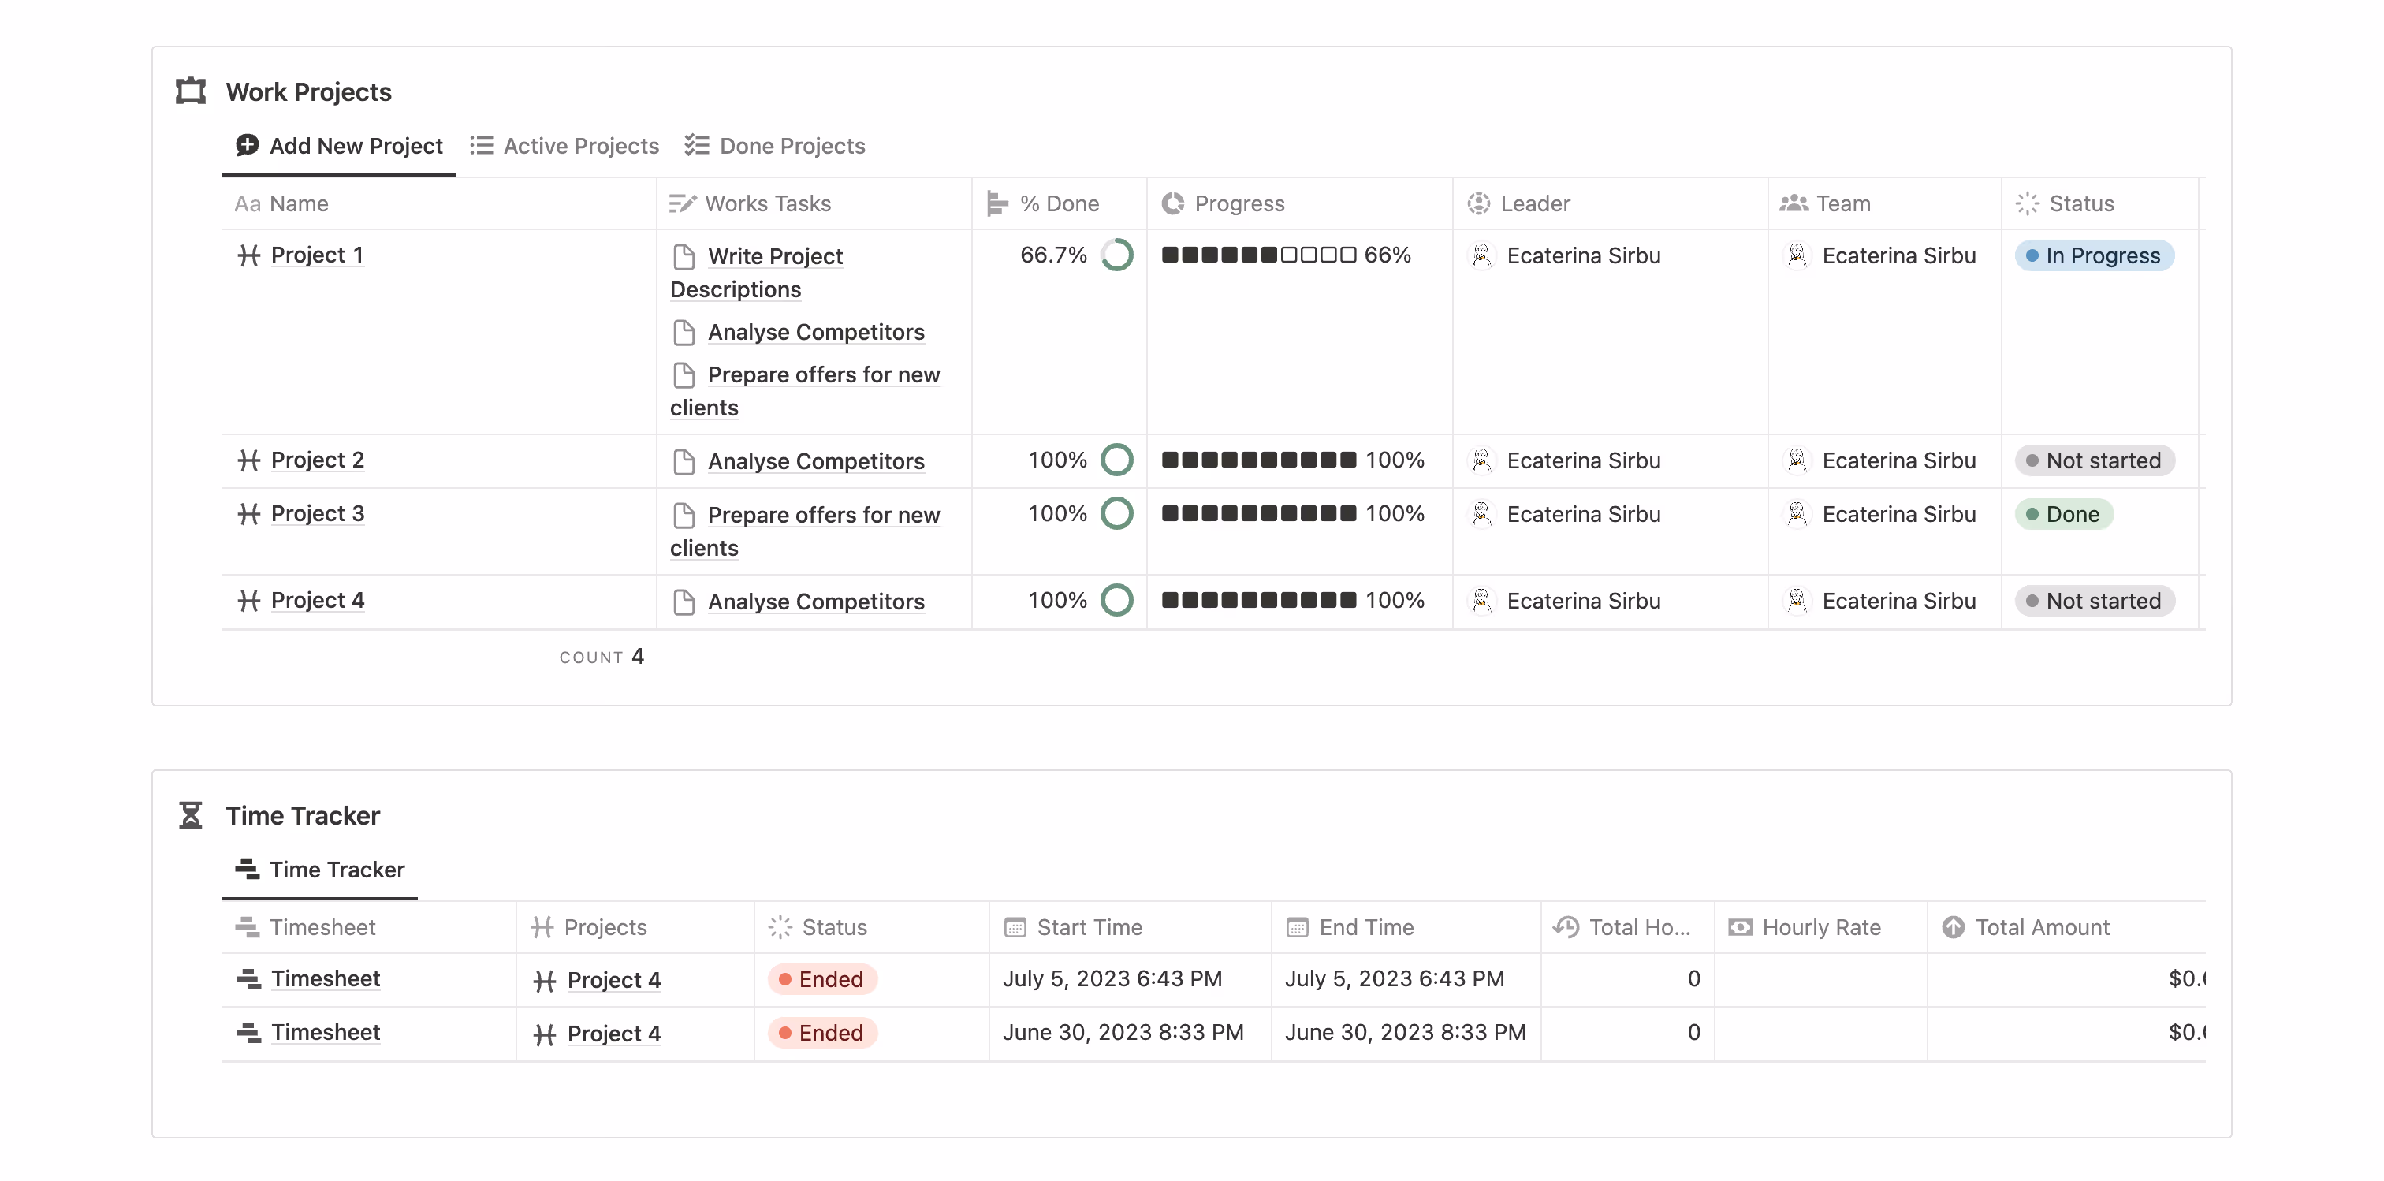Open the Done status selector on Project 3
2384x1181 pixels.
[x=2065, y=514]
